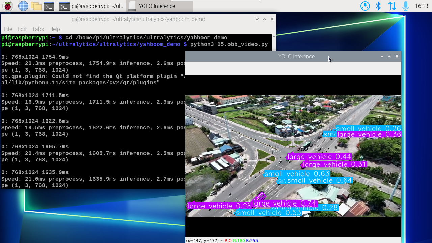This screenshot has width=432, height=243.
Task: Click the 'large vehicle 0.74' detection label
Action: point(284,203)
